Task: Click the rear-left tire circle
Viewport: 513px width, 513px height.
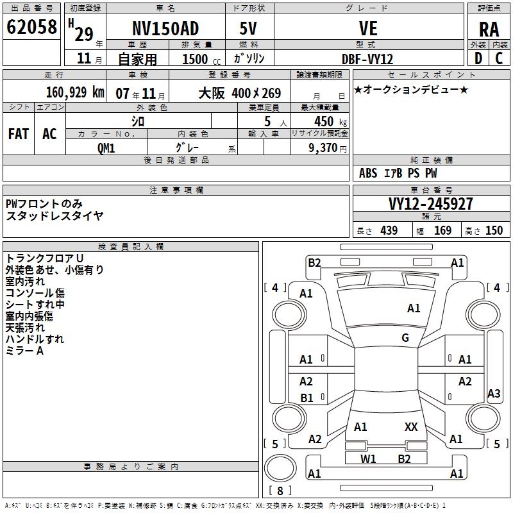Action: 289,419
